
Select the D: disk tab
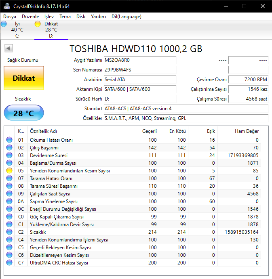51,30
